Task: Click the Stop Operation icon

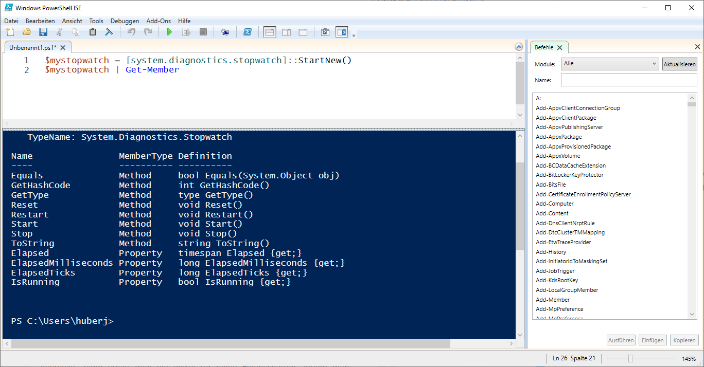Action: 202,31
